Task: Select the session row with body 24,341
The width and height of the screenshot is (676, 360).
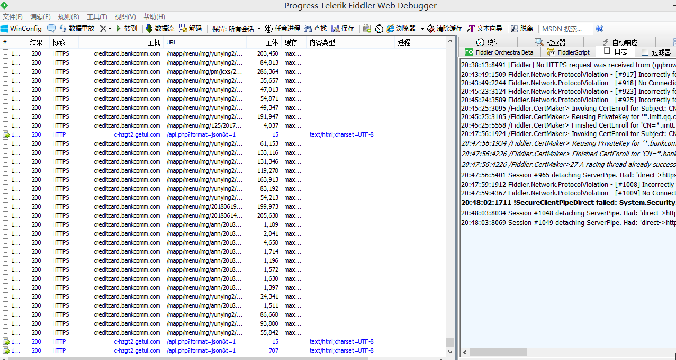Action: 223,296
